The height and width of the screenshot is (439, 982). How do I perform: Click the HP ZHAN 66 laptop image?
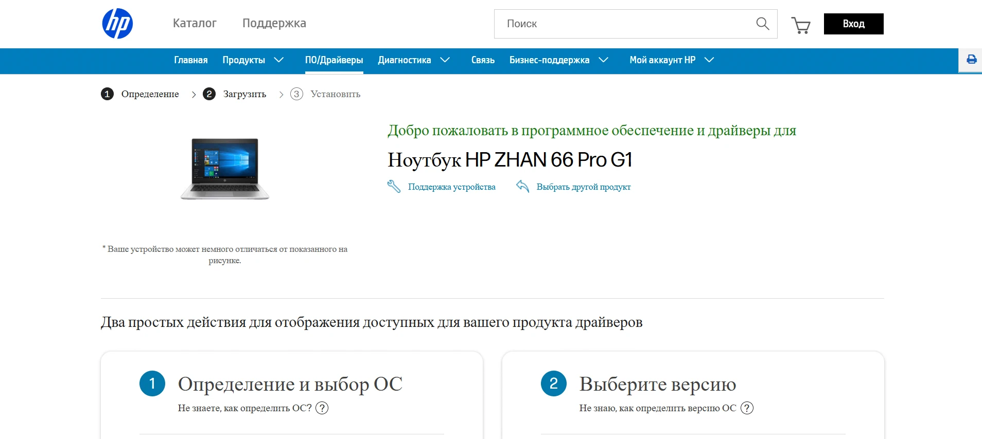(x=225, y=169)
